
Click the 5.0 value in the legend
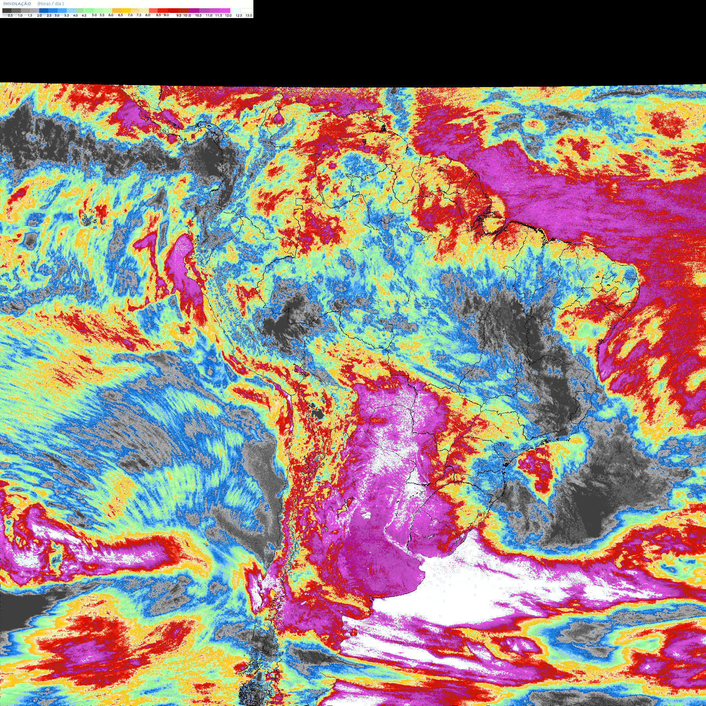95,15
